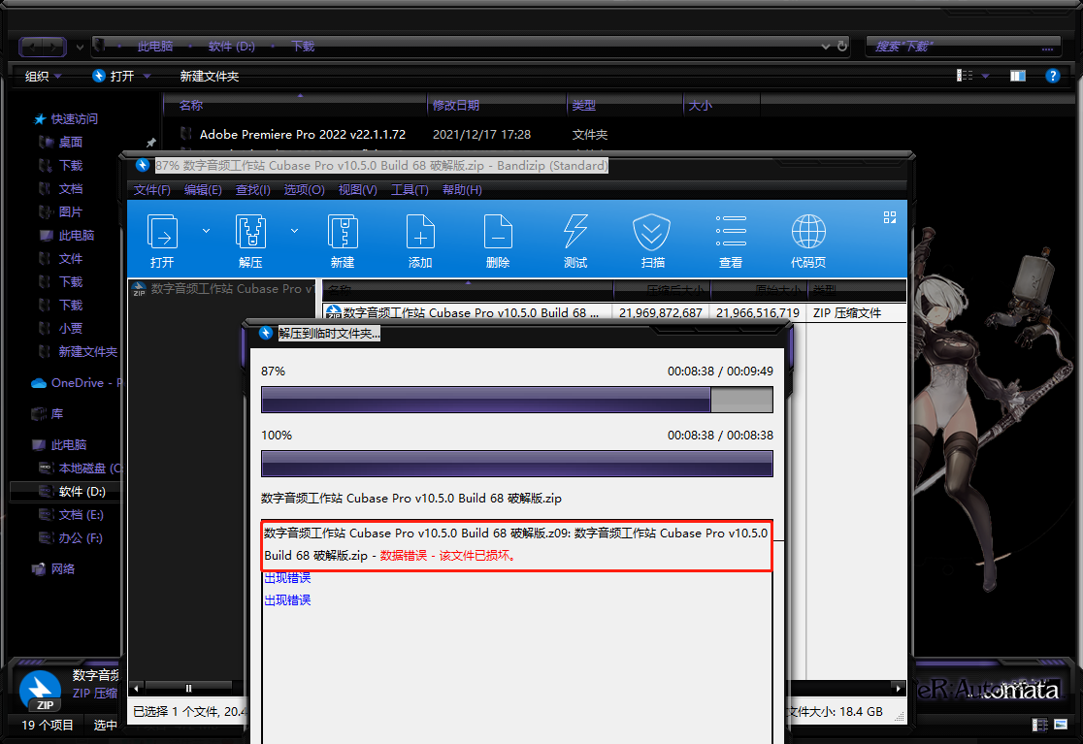Click 新建文件夹 in the Explorer command bar
The height and width of the screenshot is (744, 1083).
210,76
